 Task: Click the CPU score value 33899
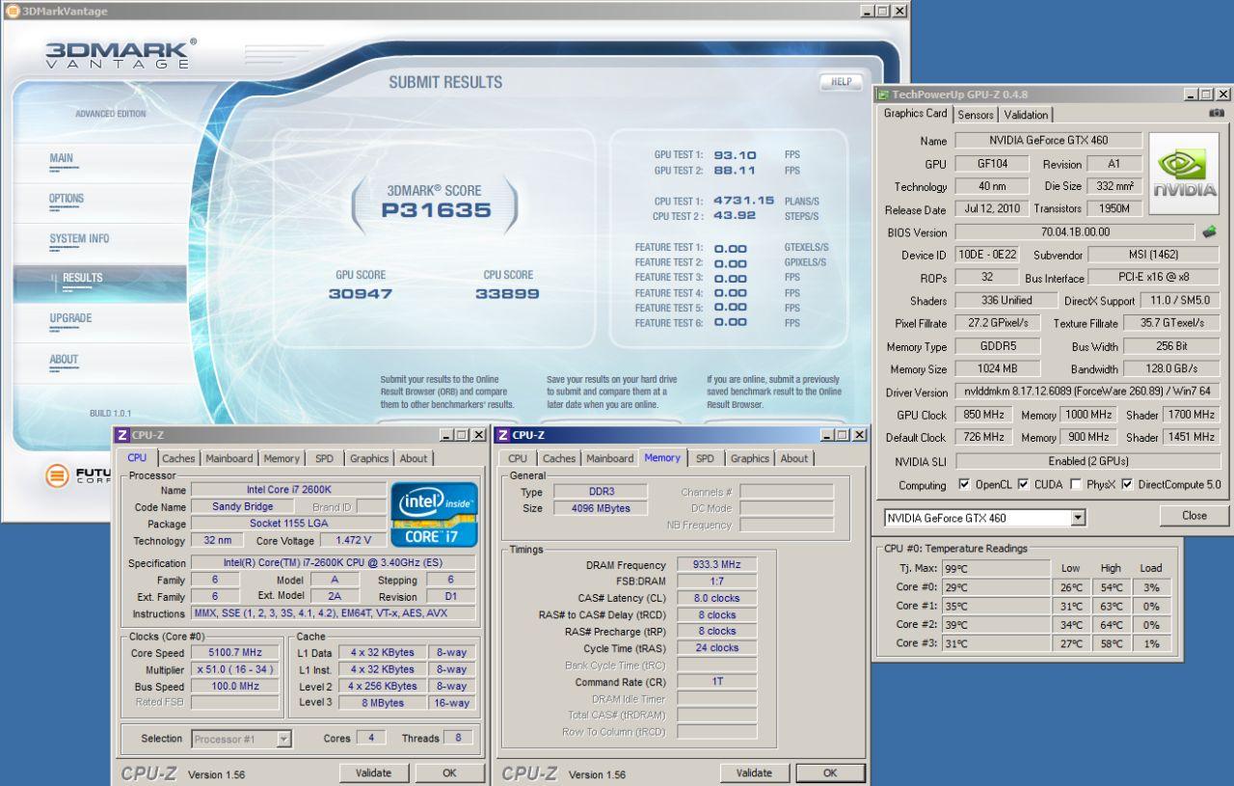point(507,293)
